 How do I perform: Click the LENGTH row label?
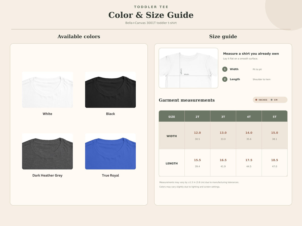pyautogui.click(x=172, y=163)
